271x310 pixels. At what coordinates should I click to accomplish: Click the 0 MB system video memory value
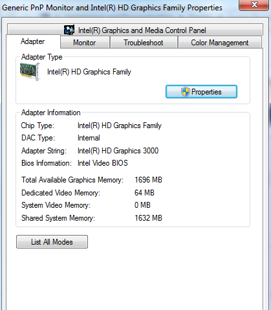142,205
